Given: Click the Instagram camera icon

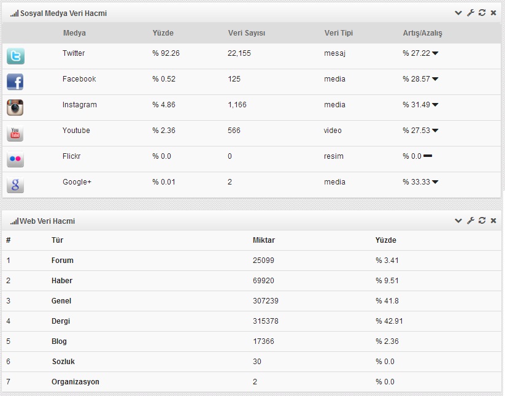Looking at the screenshot, I should pos(15,107).
